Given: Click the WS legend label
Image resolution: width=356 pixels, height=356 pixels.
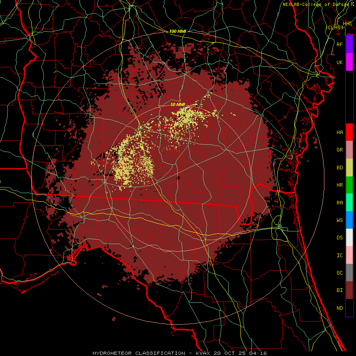Looking at the screenshot, I should point(339,220).
